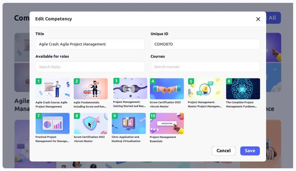The height and width of the screenshot is (171, 296).
Task: Click the green number 6 badge
Action: [229, 81]
